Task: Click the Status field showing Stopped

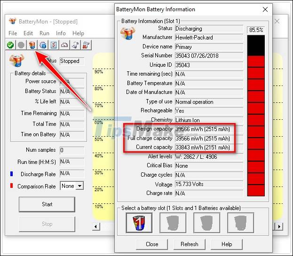Action: pyautogui.click(x=72, y=61)
